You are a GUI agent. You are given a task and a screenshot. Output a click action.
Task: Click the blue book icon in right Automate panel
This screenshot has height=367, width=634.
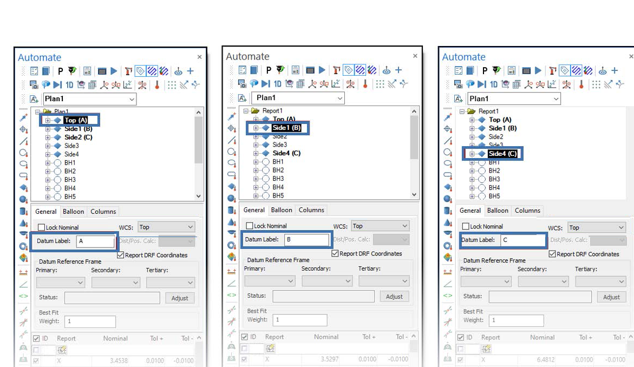pos(470,71)
